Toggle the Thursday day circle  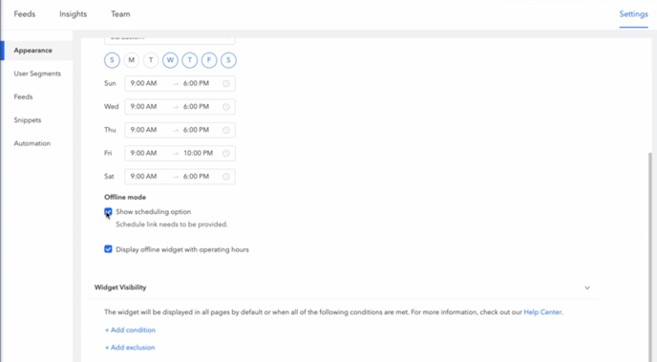[x=189, y=60]
